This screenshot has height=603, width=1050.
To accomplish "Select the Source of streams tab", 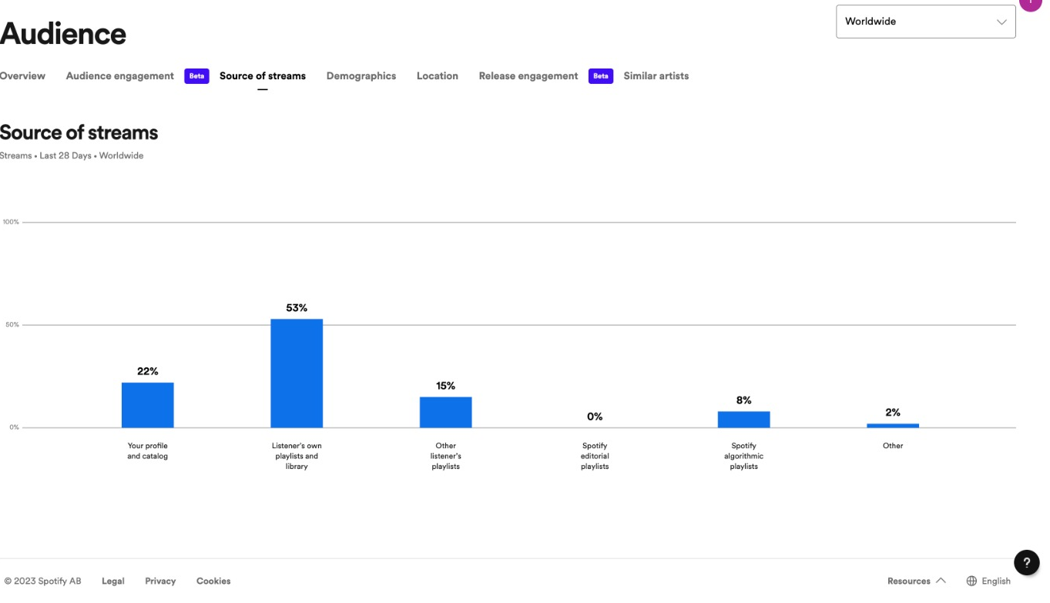I will point(263,76).
